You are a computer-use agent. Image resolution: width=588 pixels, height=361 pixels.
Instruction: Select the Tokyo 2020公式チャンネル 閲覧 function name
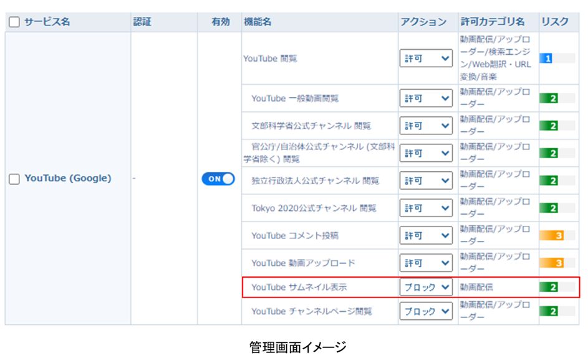point(314,208)
